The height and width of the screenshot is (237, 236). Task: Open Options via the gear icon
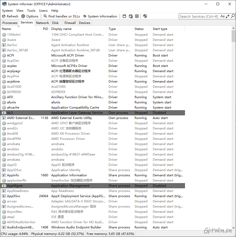(23, 16)
